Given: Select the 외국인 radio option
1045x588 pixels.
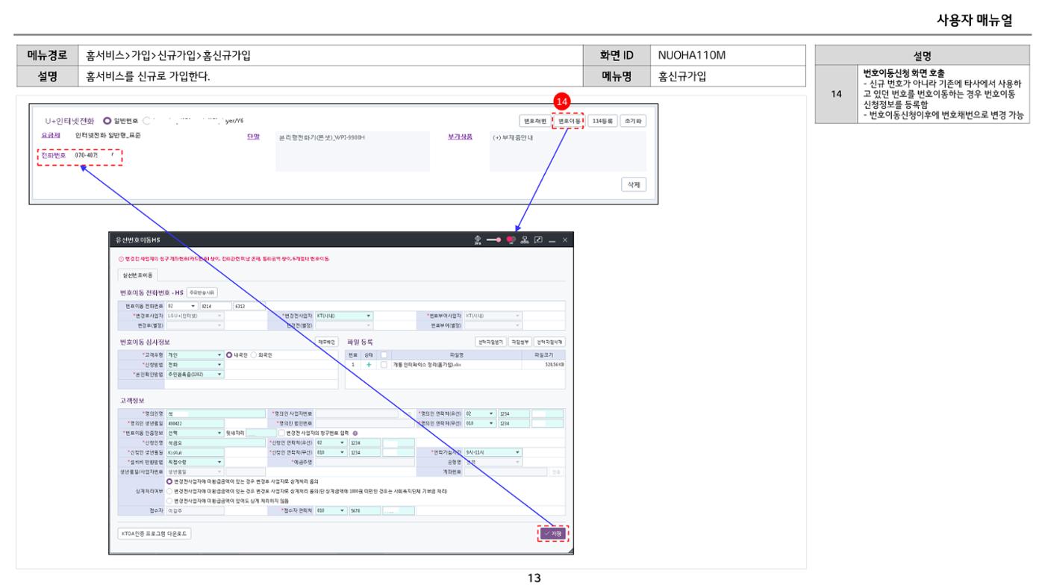Looking at the screenshot, I should click(x=254, y=354).
